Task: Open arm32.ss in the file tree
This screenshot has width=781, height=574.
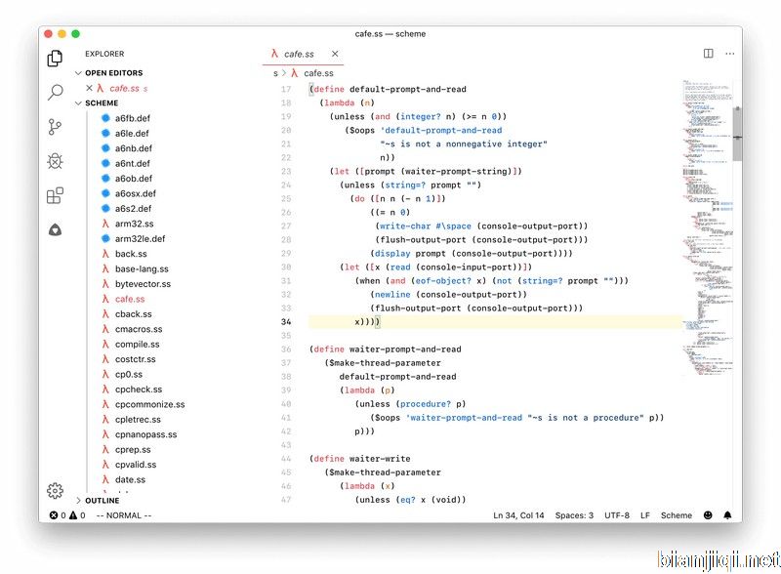Action: point(134,224)
